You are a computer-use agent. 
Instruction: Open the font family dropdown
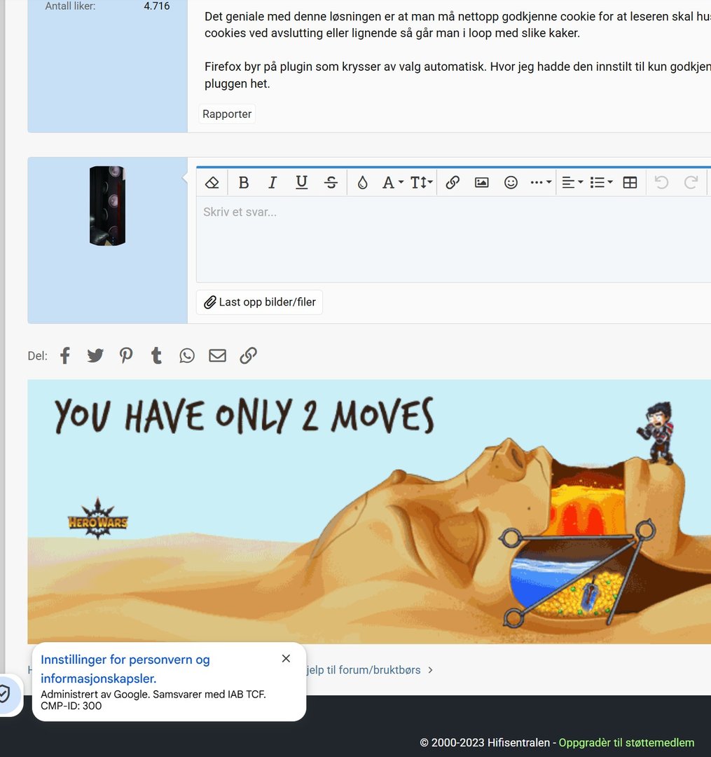click(x=392, y=182)
